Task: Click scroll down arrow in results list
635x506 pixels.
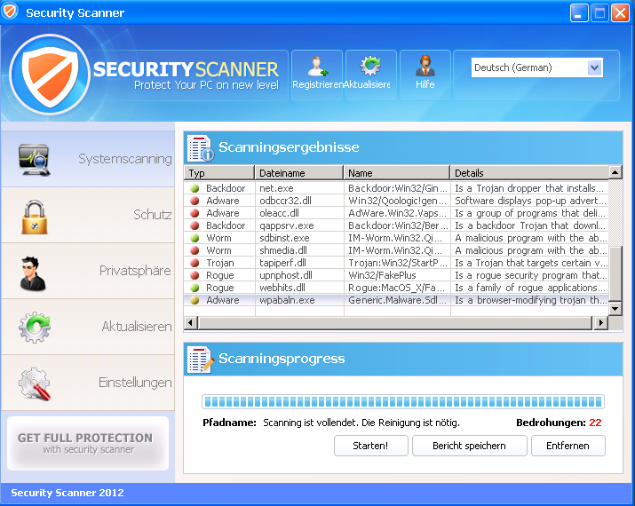Action: tap(615, 309)
